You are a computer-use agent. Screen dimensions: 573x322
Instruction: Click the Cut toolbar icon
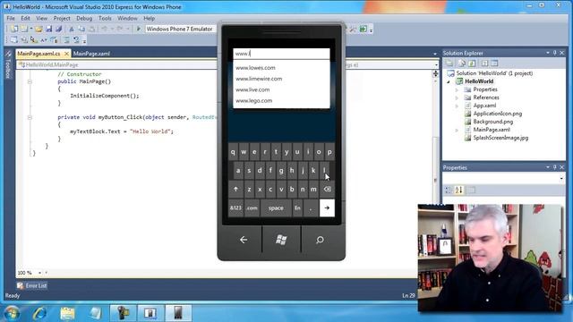coord(72,29)
